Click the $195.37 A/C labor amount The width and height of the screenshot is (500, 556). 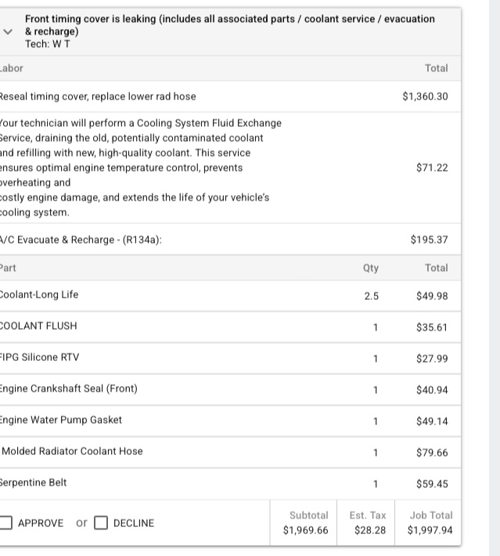tap(429, 240)
